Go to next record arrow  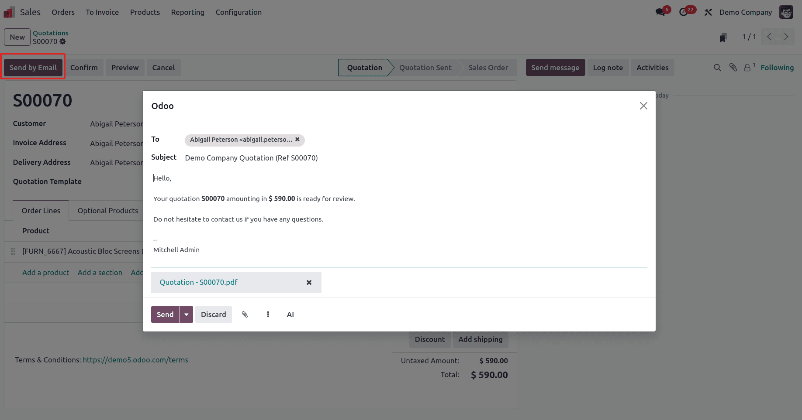[786, 37]
